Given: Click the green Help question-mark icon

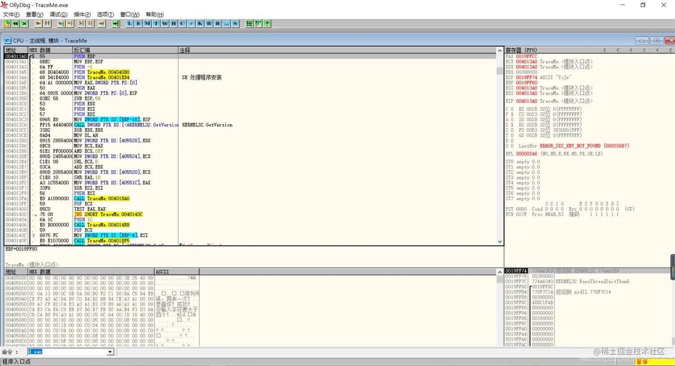Looking at the screenshot, I should coord(267,24).
